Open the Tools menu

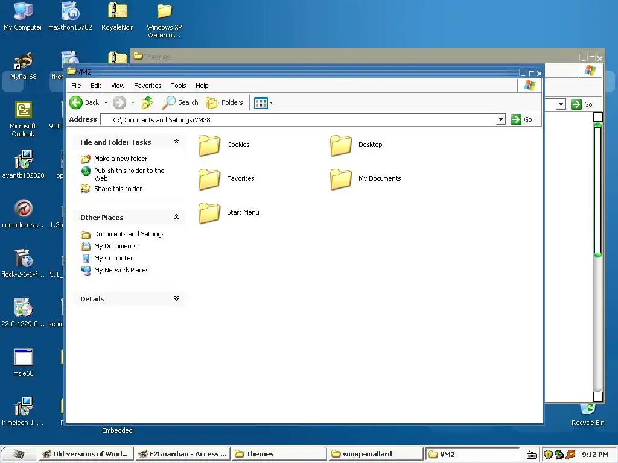click(x=179, y=86)
